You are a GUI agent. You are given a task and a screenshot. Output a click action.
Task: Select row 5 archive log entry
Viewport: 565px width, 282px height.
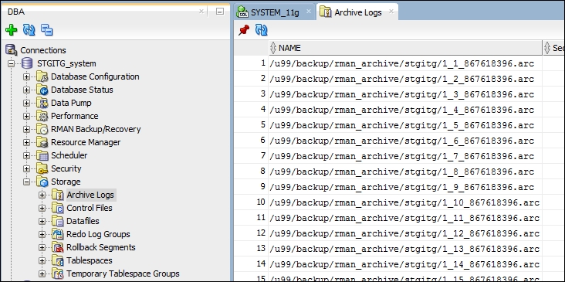point(402,125)
